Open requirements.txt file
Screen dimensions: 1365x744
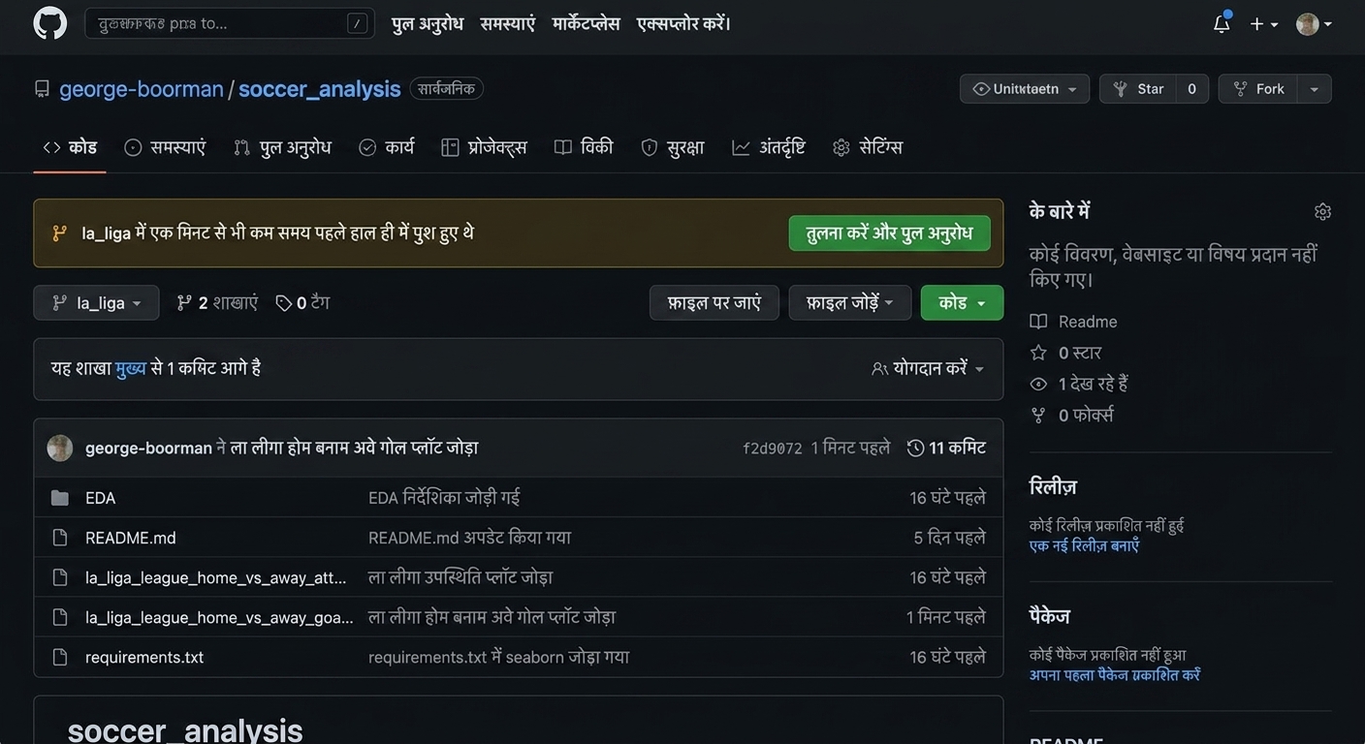coord(144,657)
